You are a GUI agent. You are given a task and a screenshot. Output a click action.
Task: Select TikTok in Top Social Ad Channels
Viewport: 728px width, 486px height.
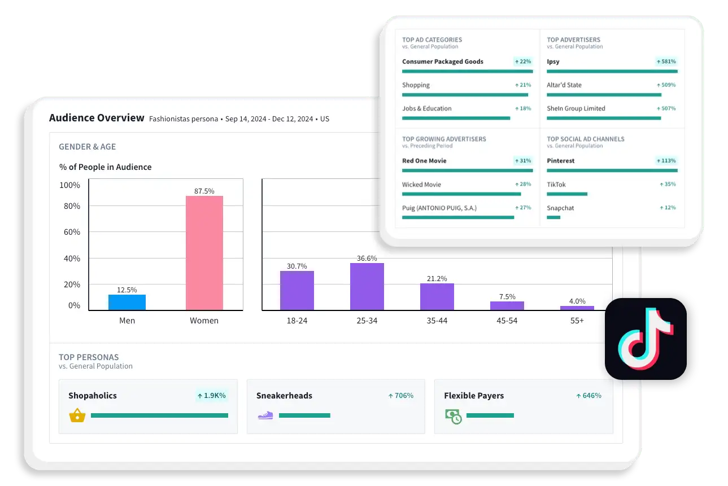[556, 185]
